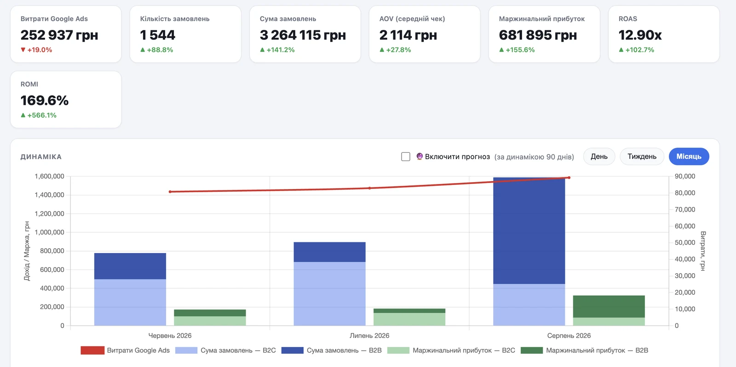Click the "ДИНАМІКА" chart heading
Screen dimensions: 736x367
coord(41,157)
